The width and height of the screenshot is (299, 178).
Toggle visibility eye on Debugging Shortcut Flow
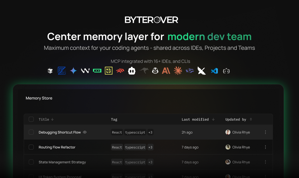pos(84,132)
